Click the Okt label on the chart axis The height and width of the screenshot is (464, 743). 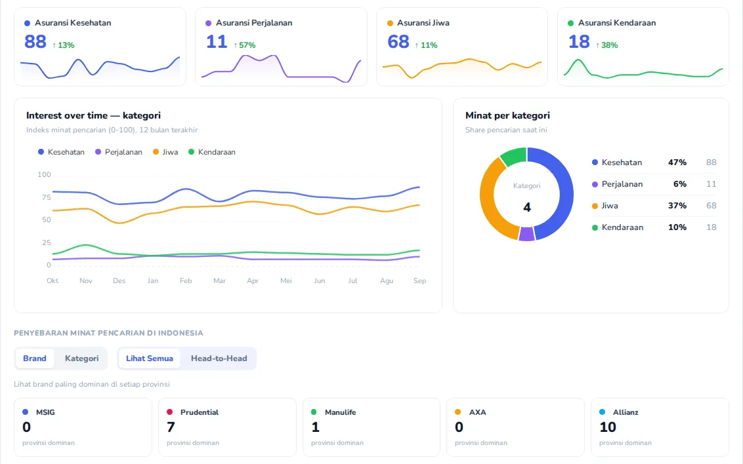[x=53, y=281]
